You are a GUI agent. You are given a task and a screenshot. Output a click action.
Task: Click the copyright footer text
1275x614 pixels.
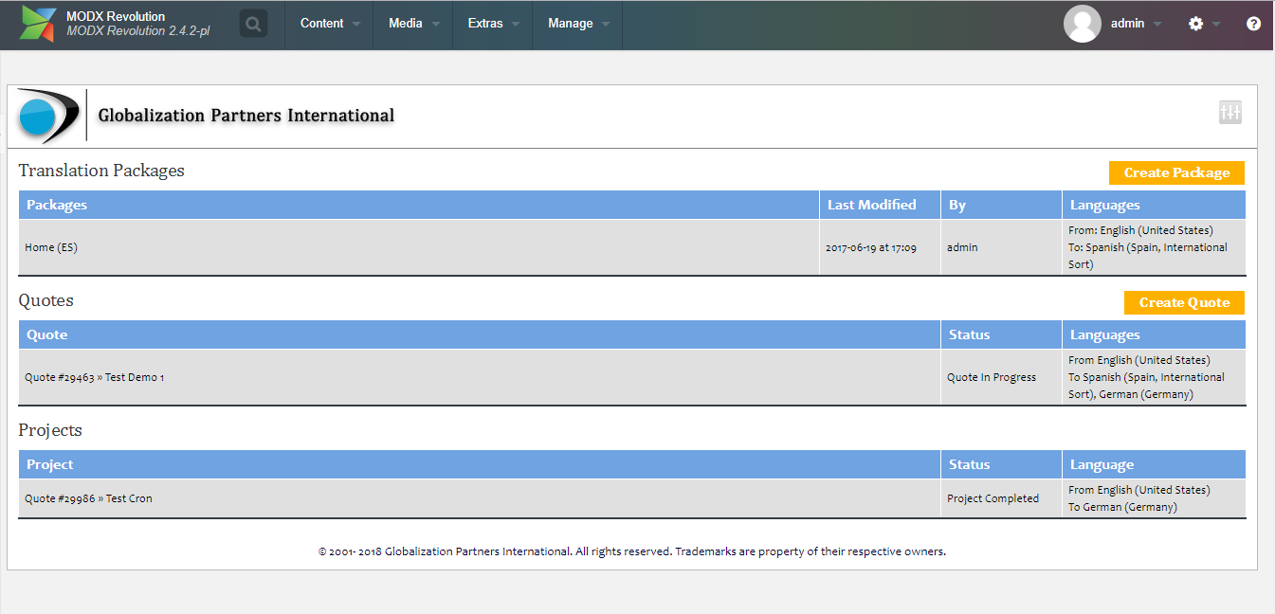click(x=632, y=551)
